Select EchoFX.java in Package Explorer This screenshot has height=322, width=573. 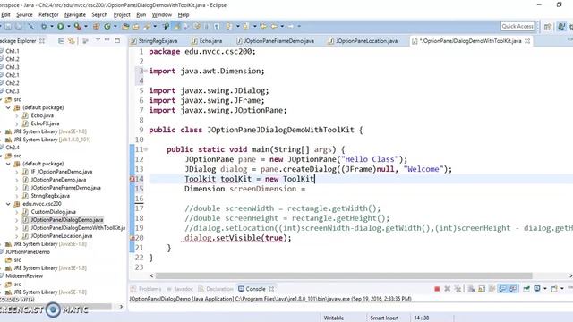[45, 123]
